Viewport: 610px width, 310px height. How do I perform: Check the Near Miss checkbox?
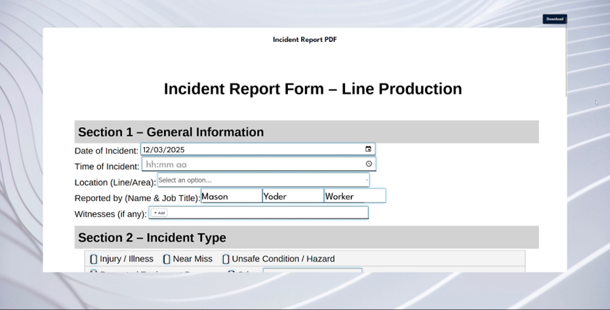click(167, 259)
